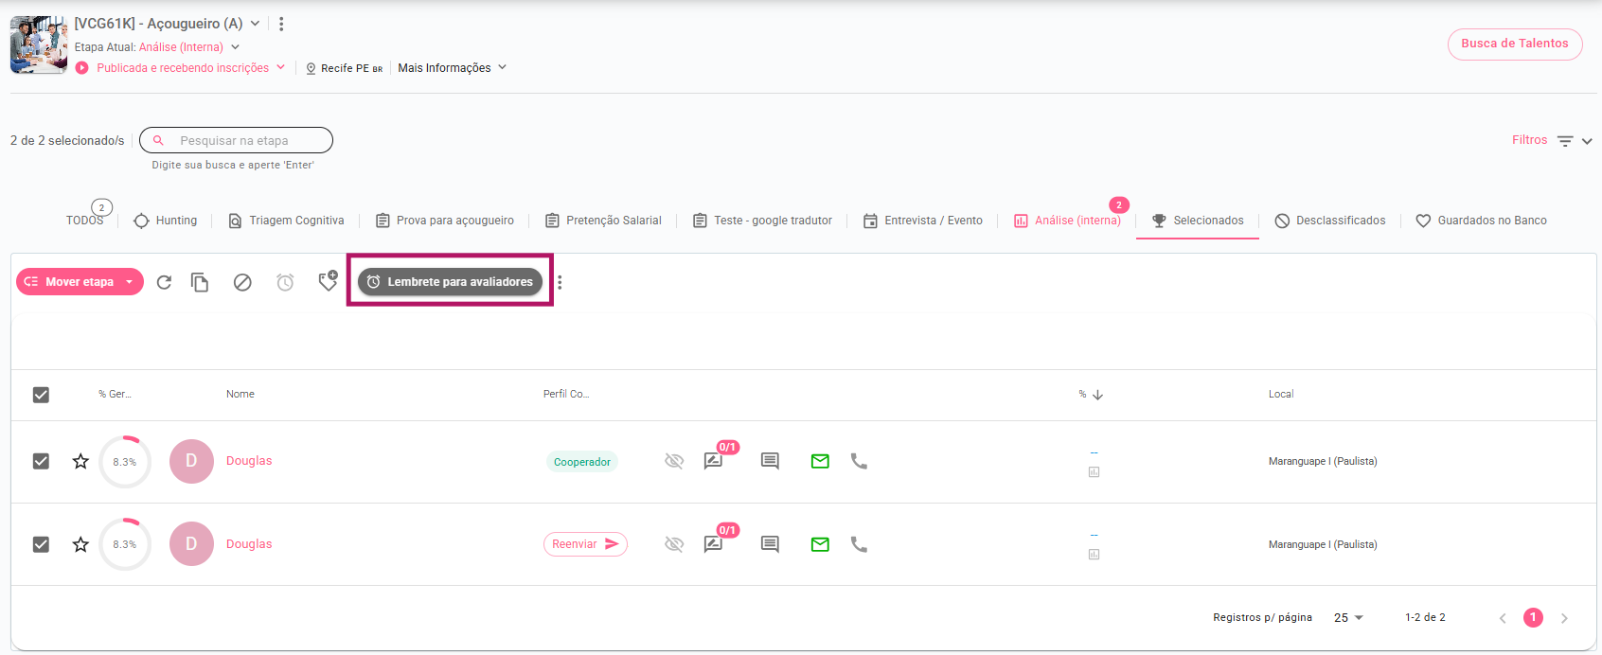1602x655 pixels.
Task: Click the copy documents icon in toolbar
Action: (x=200, y=282)
